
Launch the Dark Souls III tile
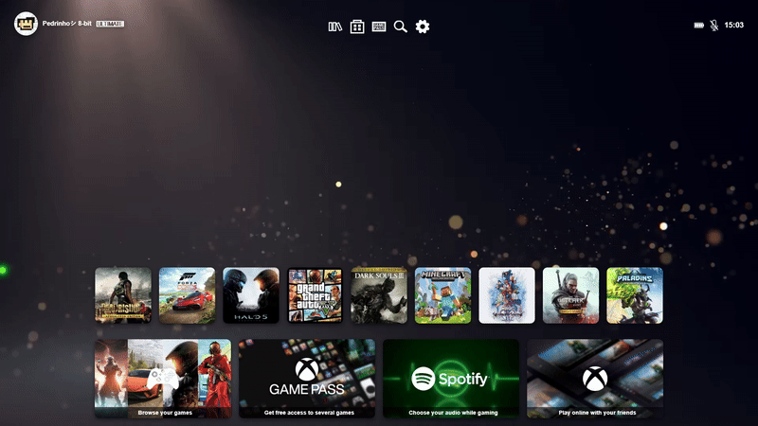pyautogui.click(x=379, y=295)
